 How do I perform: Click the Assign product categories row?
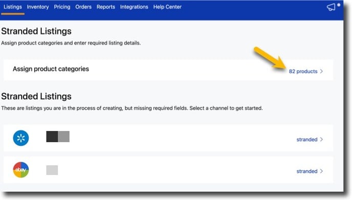[168, 70]
